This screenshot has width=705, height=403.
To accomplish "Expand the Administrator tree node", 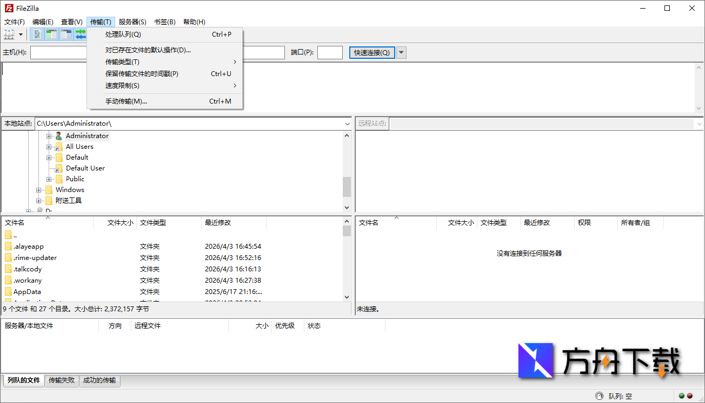I will click(x=49, y=135).
